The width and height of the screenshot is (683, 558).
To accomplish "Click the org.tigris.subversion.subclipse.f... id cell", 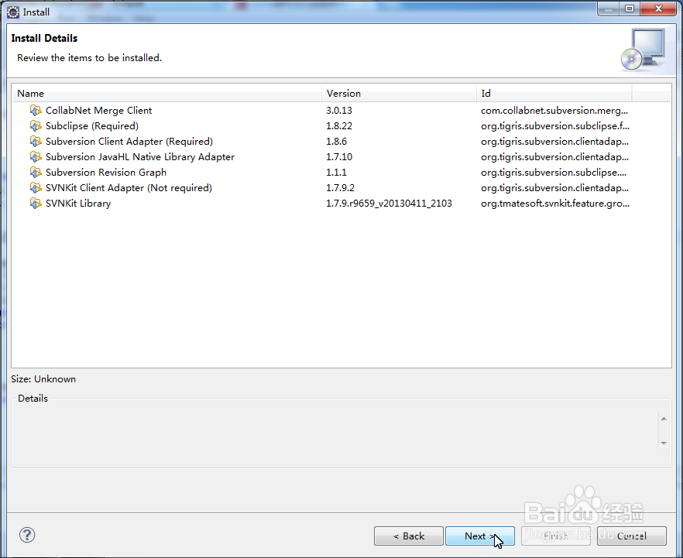I will pos(555,126).
